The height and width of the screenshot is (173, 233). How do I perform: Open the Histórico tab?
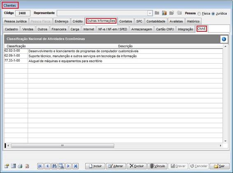pos(193,21)
